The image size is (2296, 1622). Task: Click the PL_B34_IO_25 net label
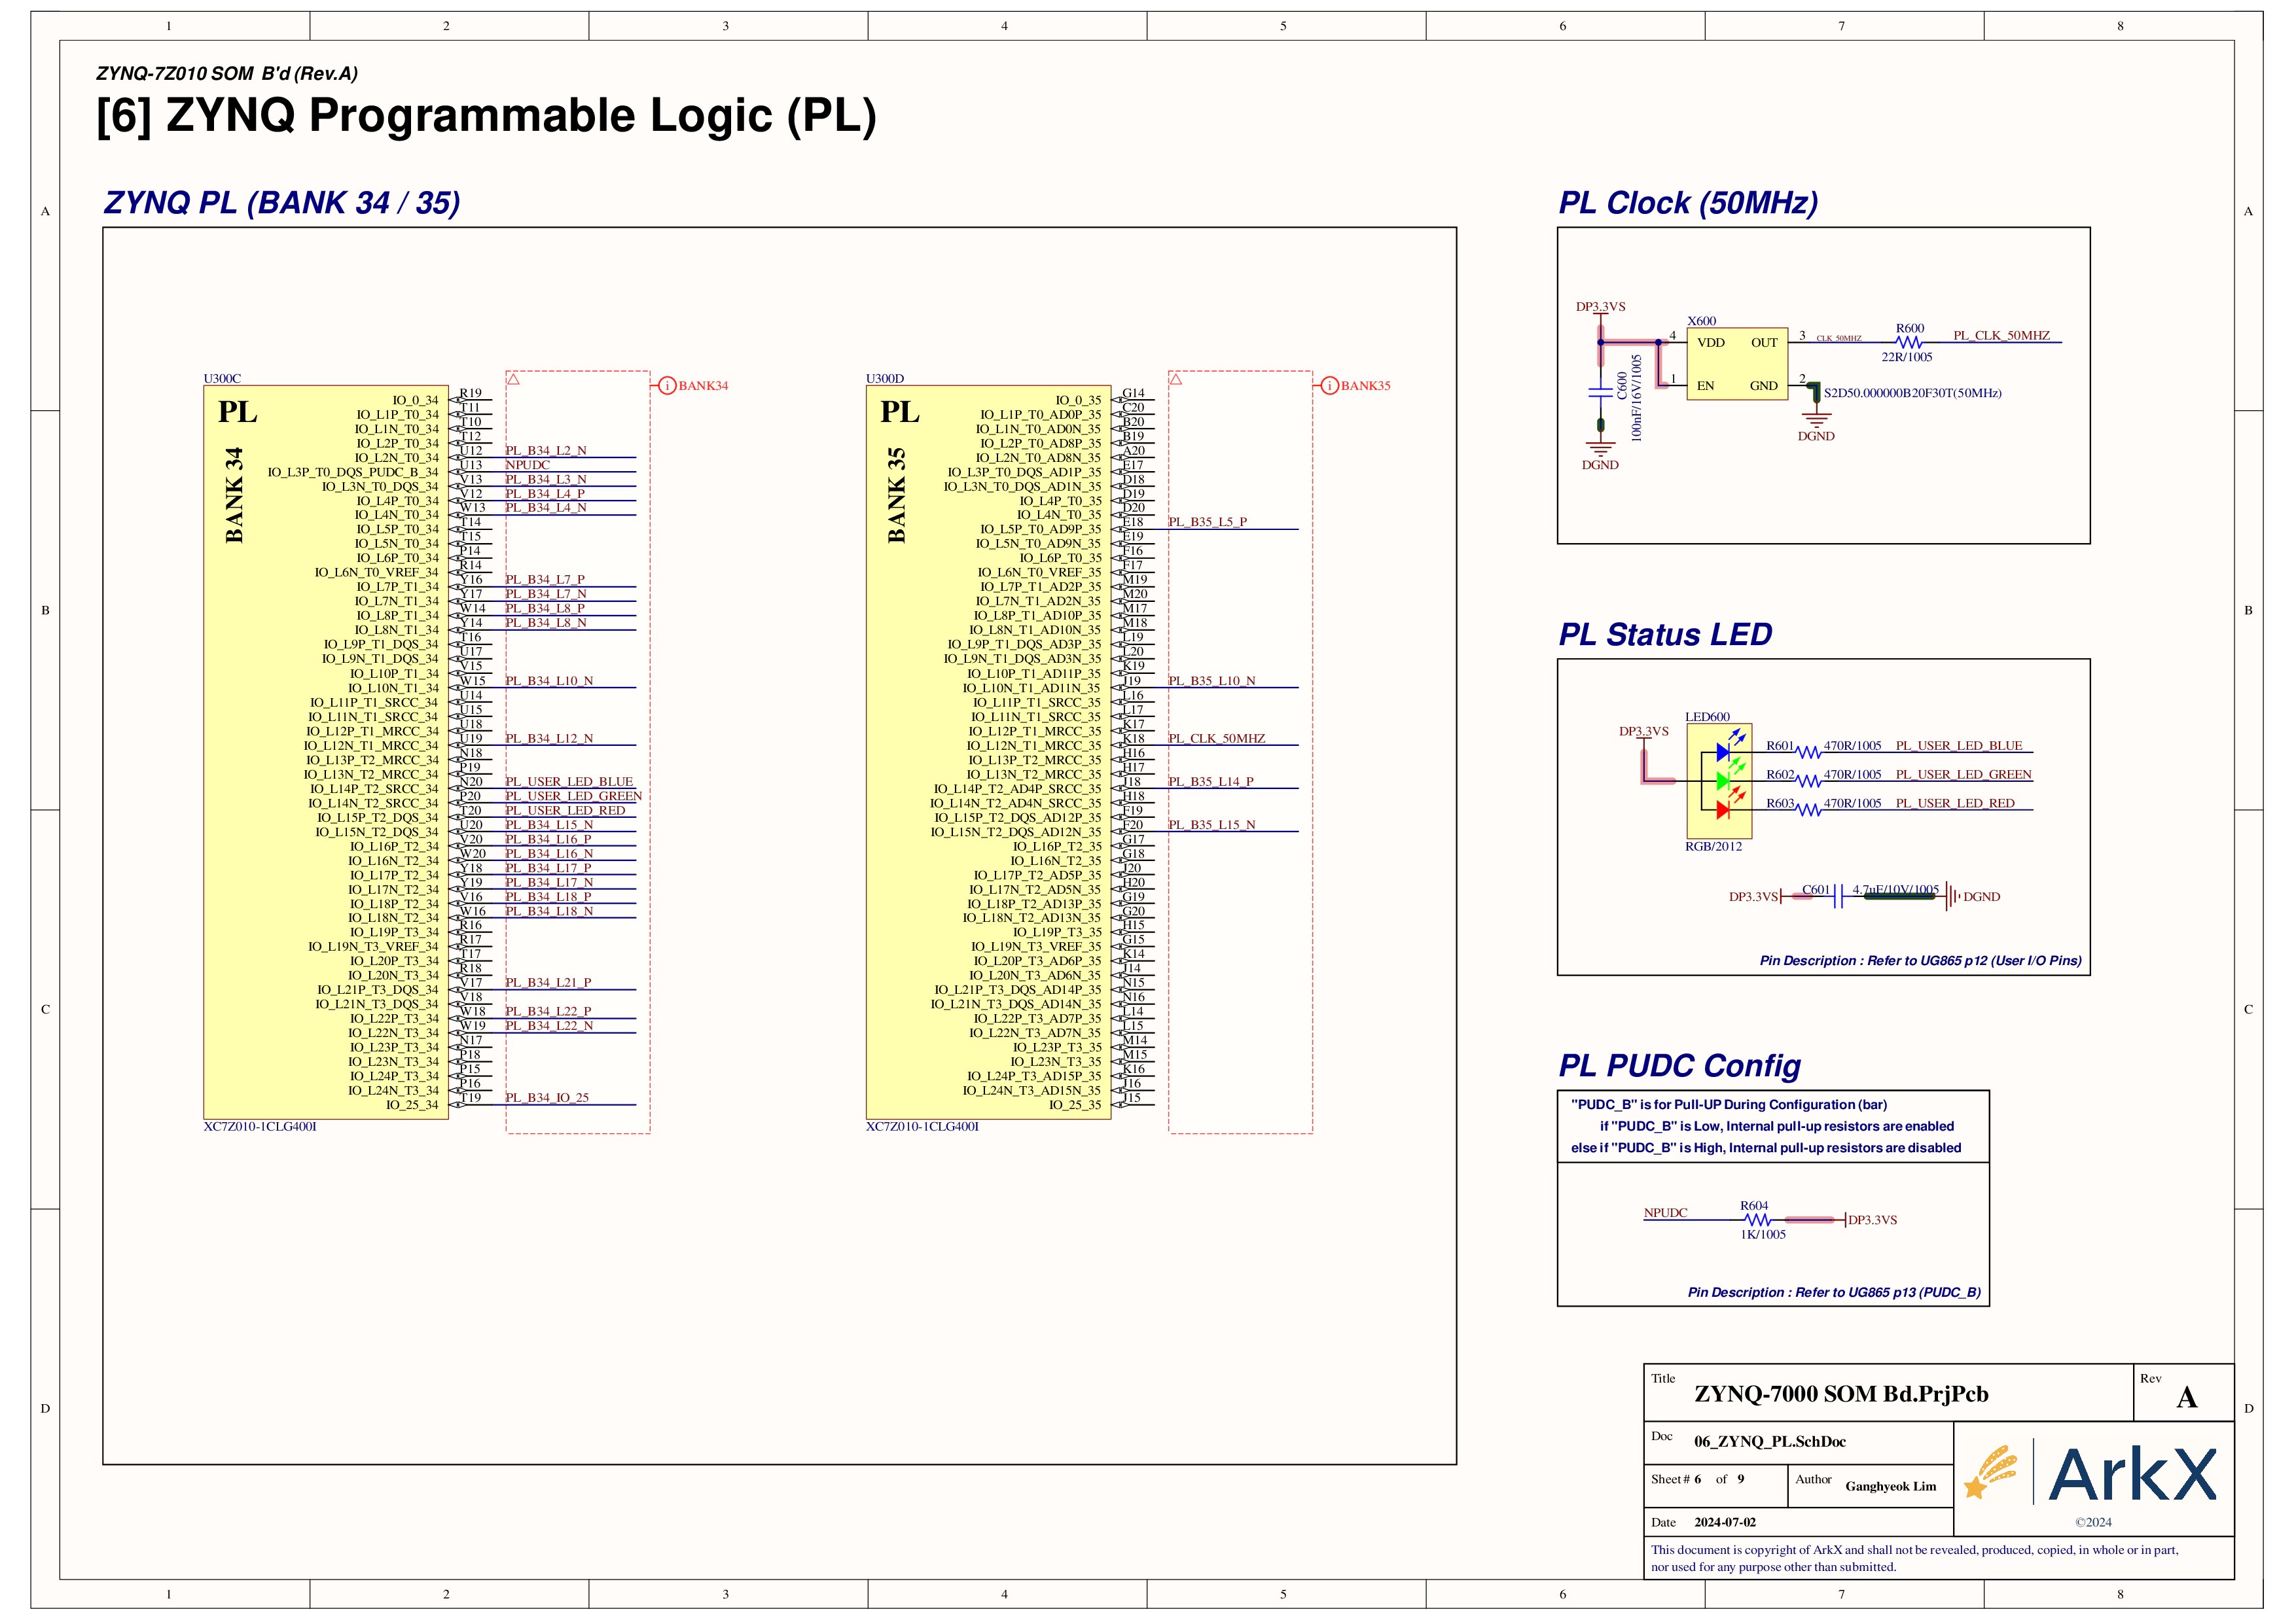coord(547,1099)
